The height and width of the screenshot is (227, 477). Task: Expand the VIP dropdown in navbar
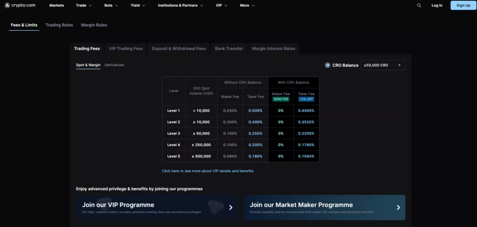[221, 6]
